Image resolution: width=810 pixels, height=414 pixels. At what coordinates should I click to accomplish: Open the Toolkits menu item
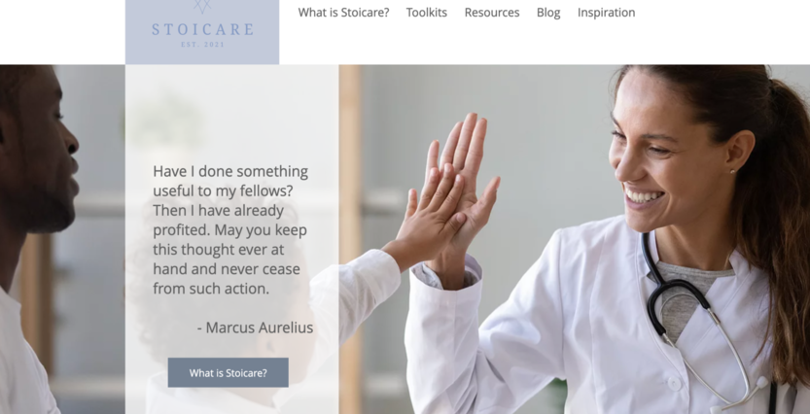coord(427,13)
